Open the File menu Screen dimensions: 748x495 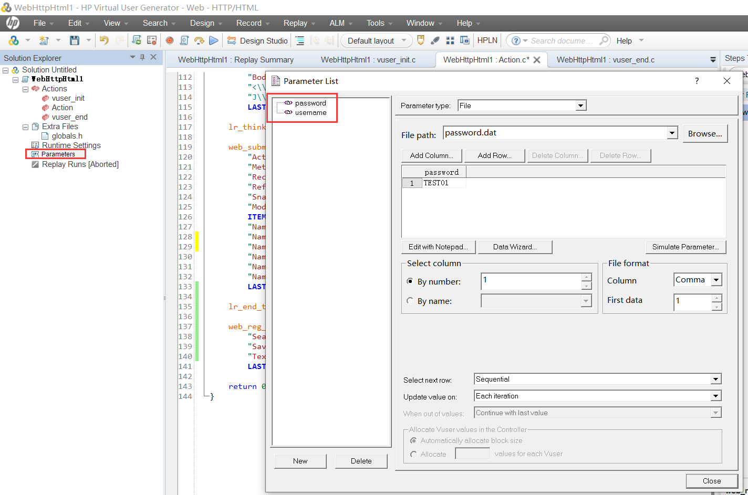click(x=44, y=23)
